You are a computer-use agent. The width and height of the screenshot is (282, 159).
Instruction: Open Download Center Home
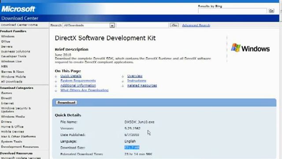(19, 25)
